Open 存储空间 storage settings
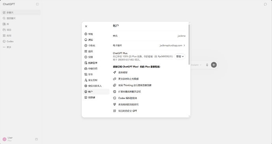272x144 pixels. [x=96, y=69]
